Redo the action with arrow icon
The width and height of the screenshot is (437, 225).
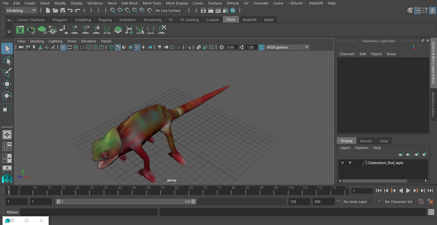(x=77, y=11)
